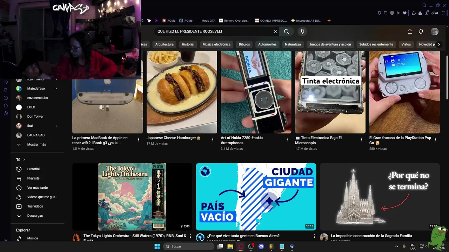Open the upload/create video icon
The width and height of the screenshot is (449, 252).
click(x=410, y=31)
